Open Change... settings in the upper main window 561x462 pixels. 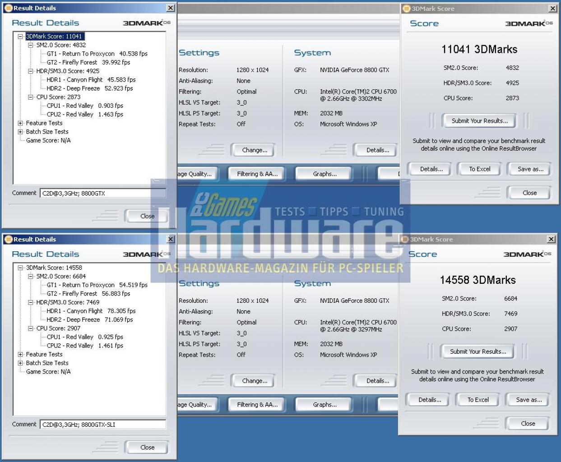click(x=255, y=150)
